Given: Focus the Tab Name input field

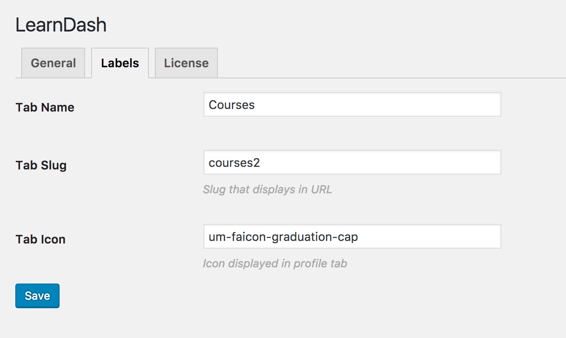Looking at the screenshot, I should coord(352,105).
